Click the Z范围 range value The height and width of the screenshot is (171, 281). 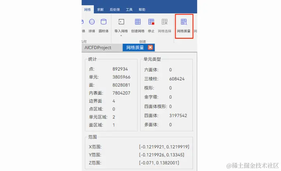[159, 163]
